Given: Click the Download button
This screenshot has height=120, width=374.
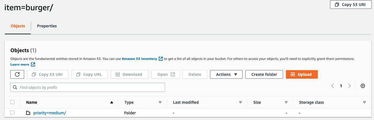Looking at the screenshot, I should coord(129,74).
